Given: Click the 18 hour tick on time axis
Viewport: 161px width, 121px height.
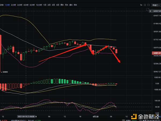Looking at the screenshot, I should coord(80,117).
